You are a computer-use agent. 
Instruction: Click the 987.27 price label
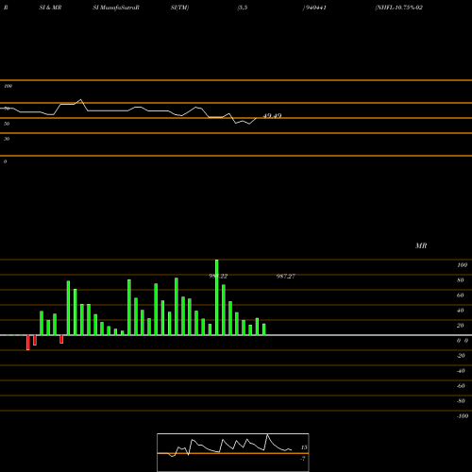coord(286,276)
